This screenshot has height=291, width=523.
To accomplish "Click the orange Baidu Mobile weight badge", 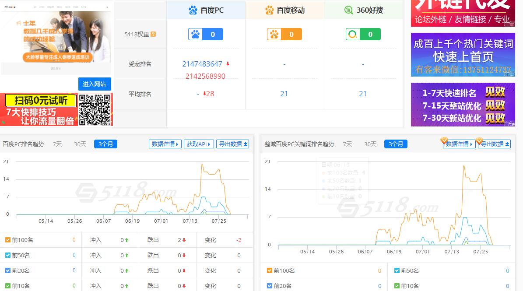I will [284, 34].
